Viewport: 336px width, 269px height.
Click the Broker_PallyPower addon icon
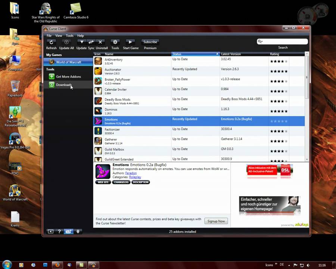(x=98, y=81)
